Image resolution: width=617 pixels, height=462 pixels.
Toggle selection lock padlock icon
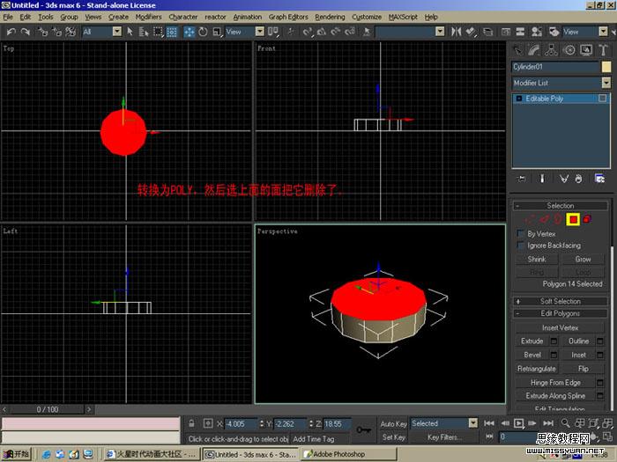191,423
